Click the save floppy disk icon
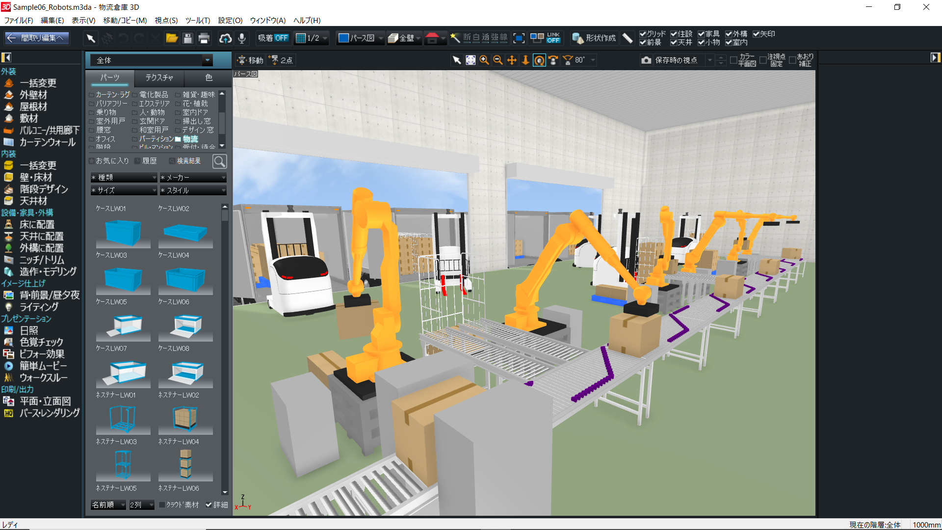 tap(187, 38)
